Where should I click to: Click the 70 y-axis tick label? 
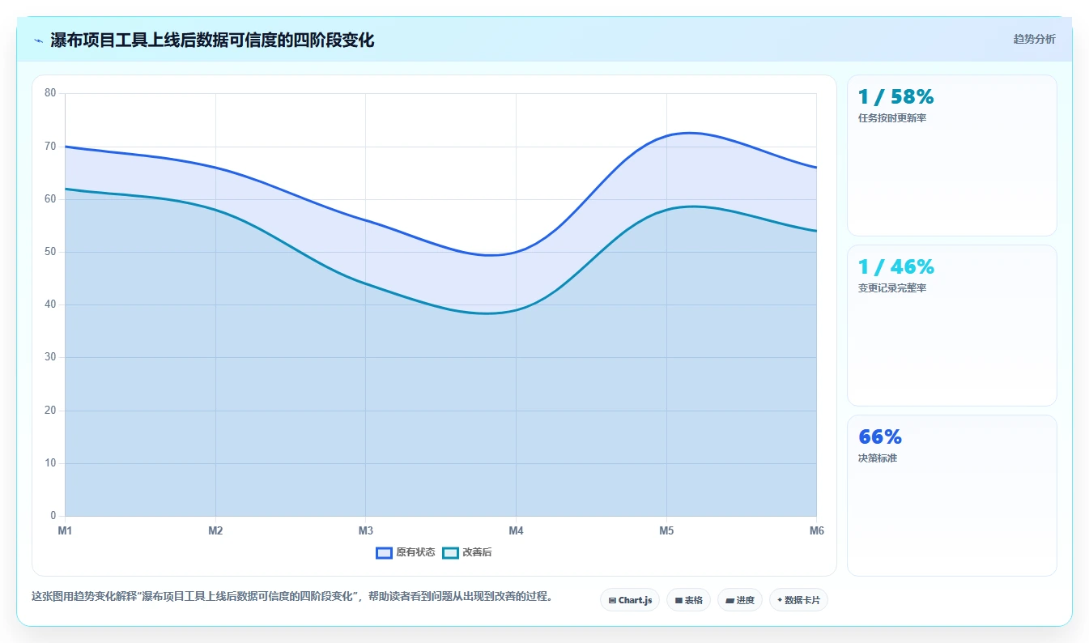coord(50,147)
